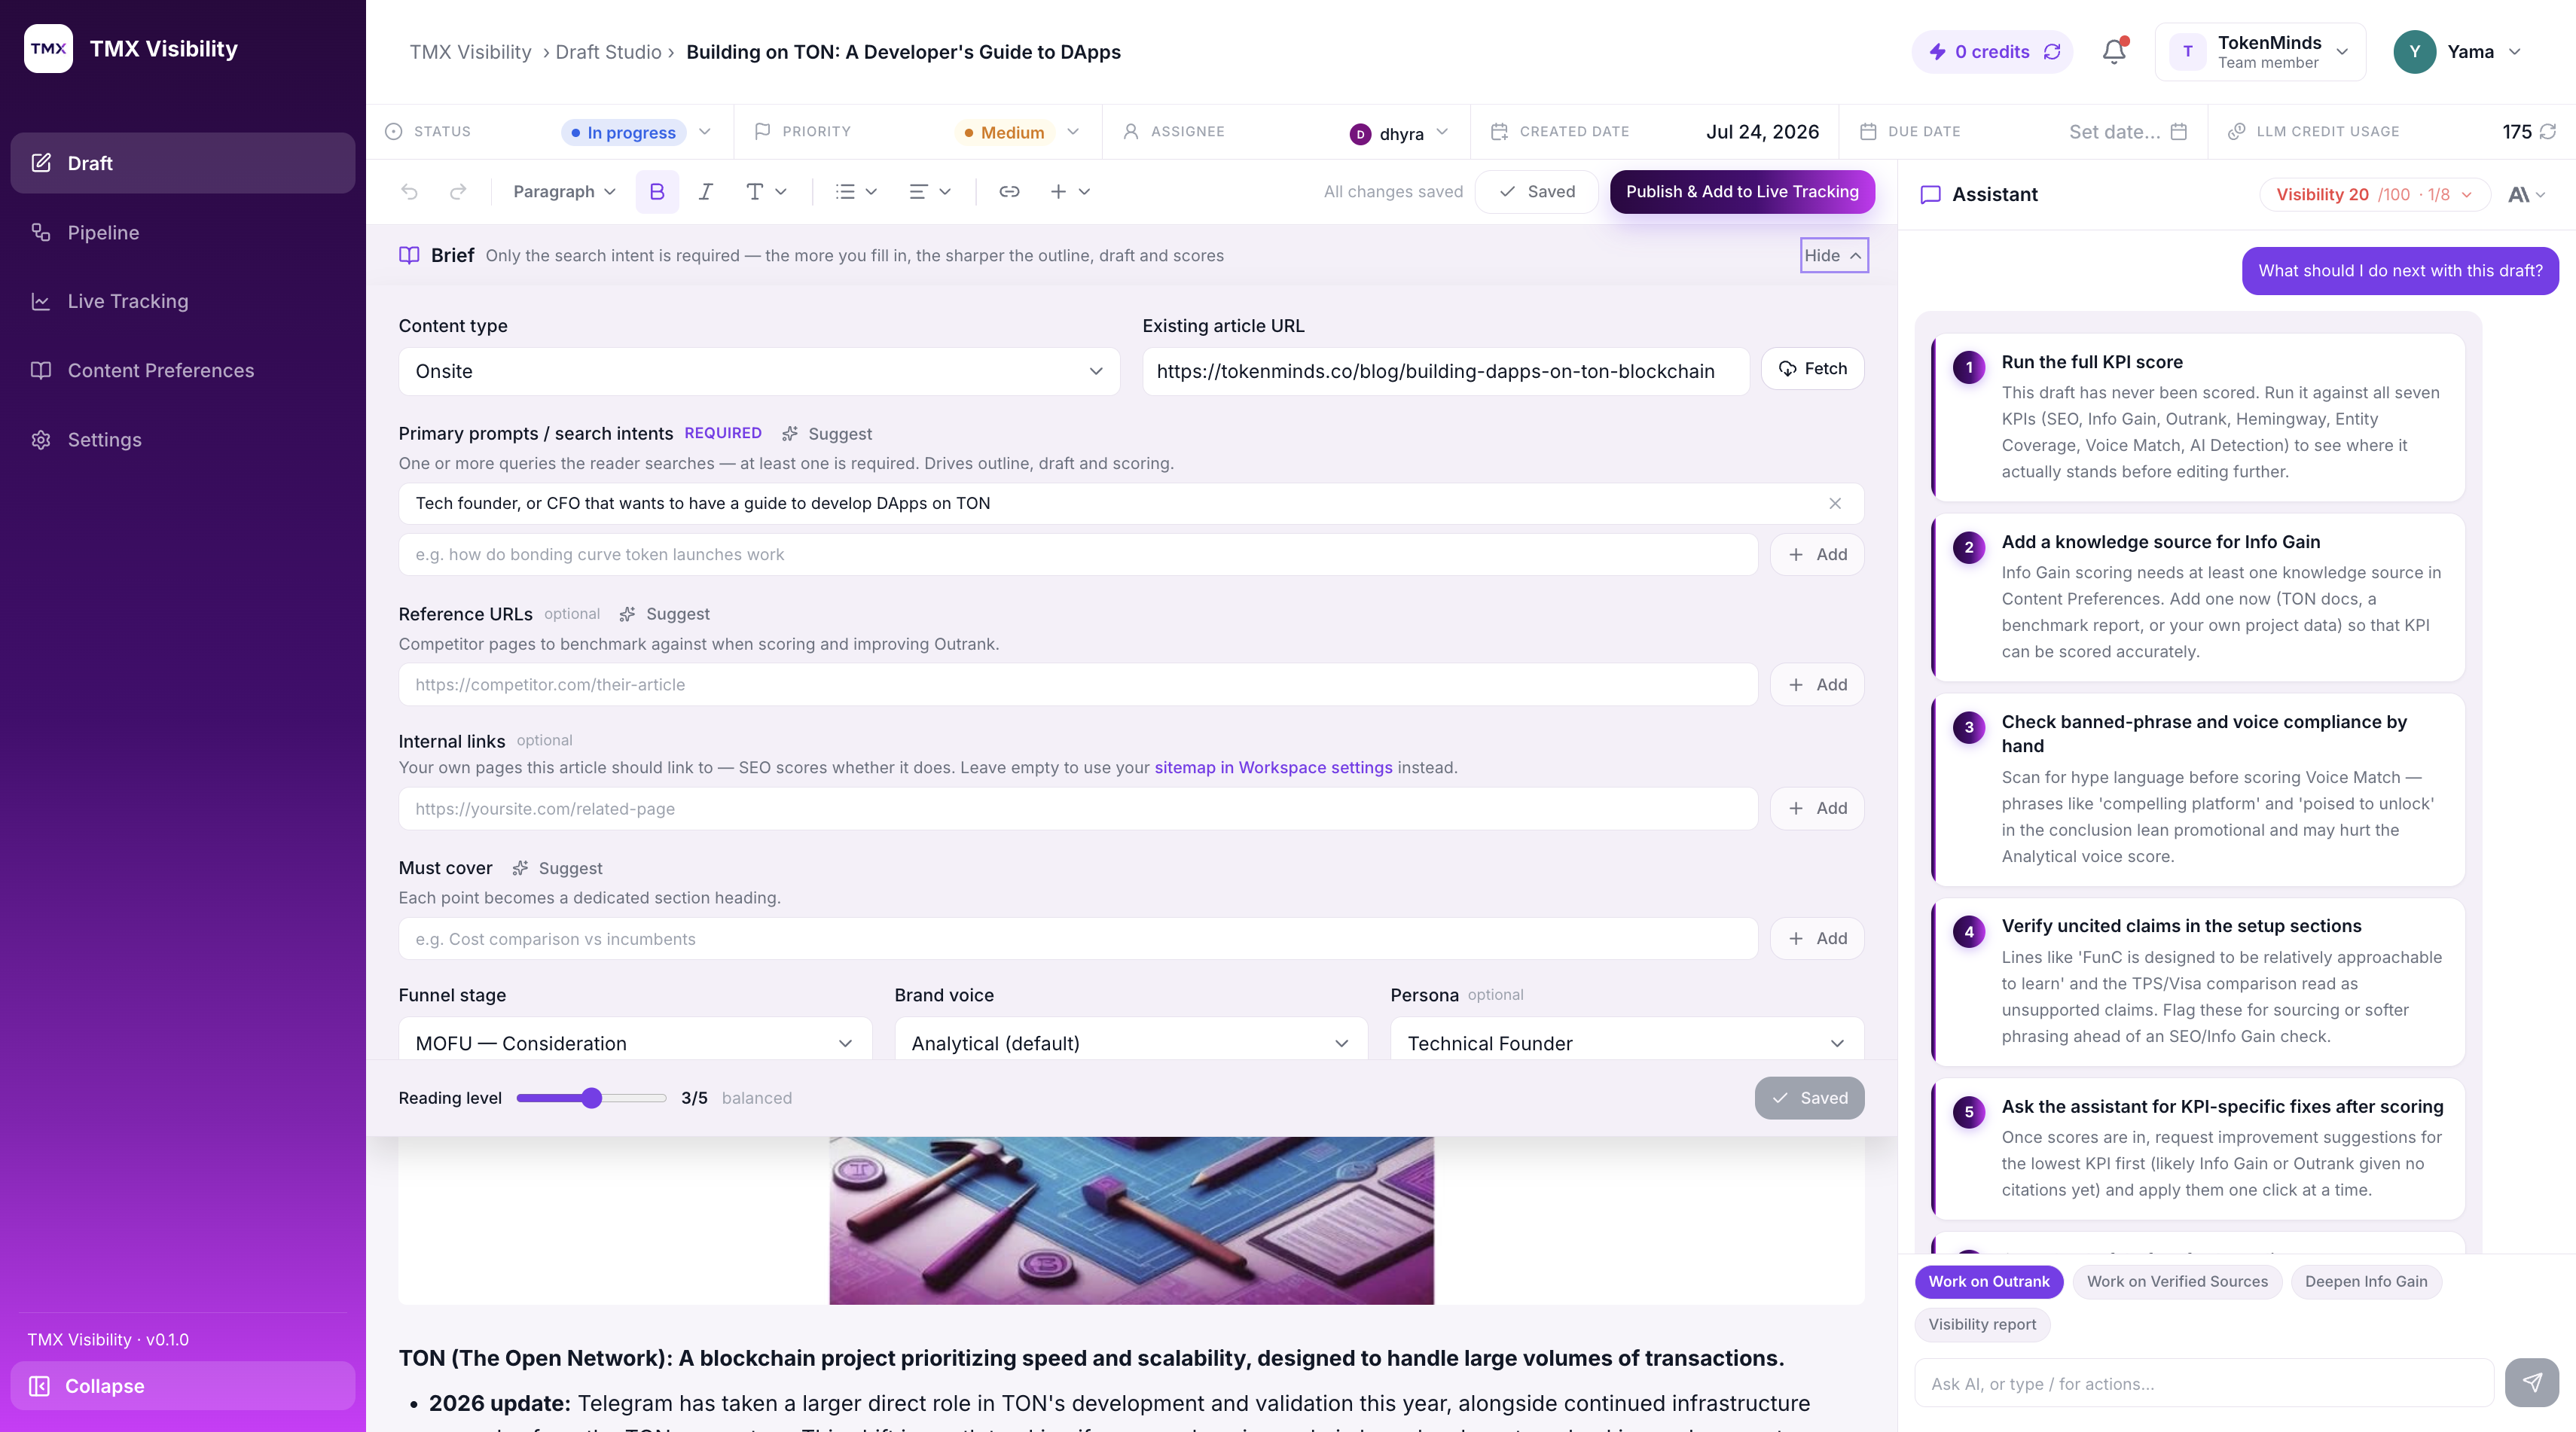Change status from In progress
Image resolution: width=2576 pixels, height=1432 pixels.
tap(637, 132)
